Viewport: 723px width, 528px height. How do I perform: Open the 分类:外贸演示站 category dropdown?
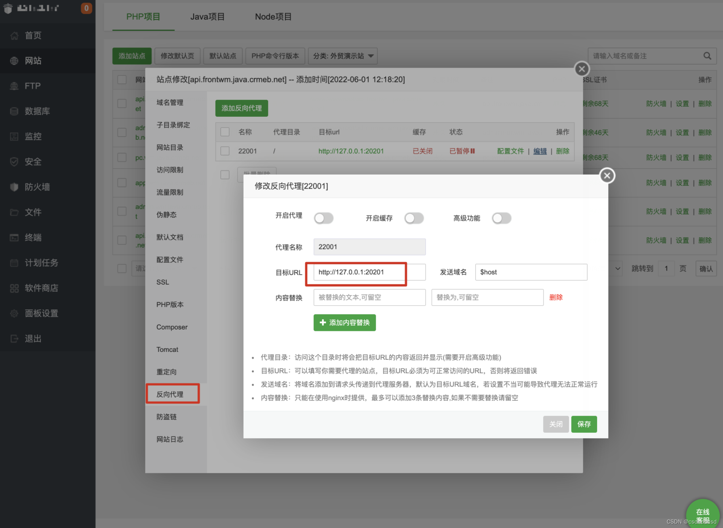pyautogui.click(x=342, y=56)
